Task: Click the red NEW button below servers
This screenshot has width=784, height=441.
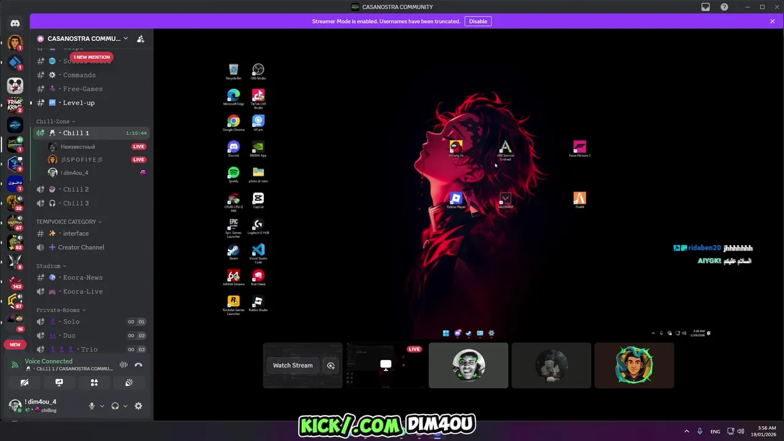Action: pyautogui.click(x=15, y=344)
